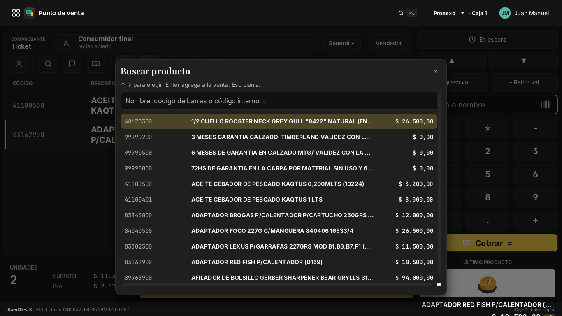Image resolution: width=562 pixels, height=316 pixels.
Task: Click the last product thumbnail image
Action: point(488,284)
